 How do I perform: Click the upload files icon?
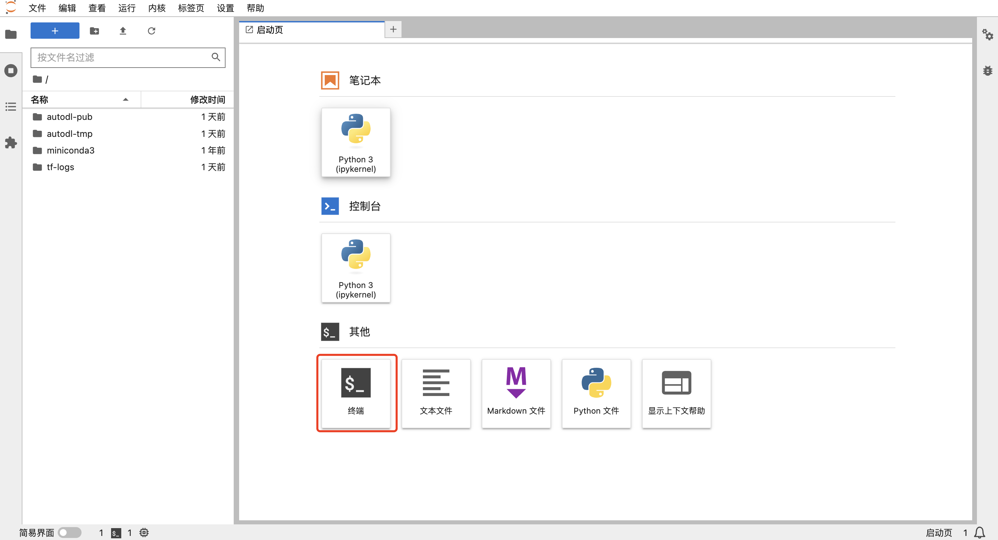(123, 31)
